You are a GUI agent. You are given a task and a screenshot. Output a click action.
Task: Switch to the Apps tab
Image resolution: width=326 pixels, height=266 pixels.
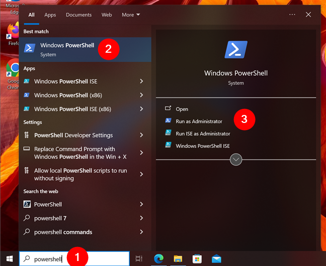click(x=50, y=15)
